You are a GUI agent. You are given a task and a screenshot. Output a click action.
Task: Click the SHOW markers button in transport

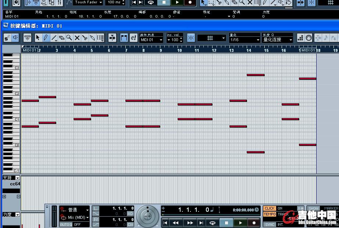(x=313, y=208)
